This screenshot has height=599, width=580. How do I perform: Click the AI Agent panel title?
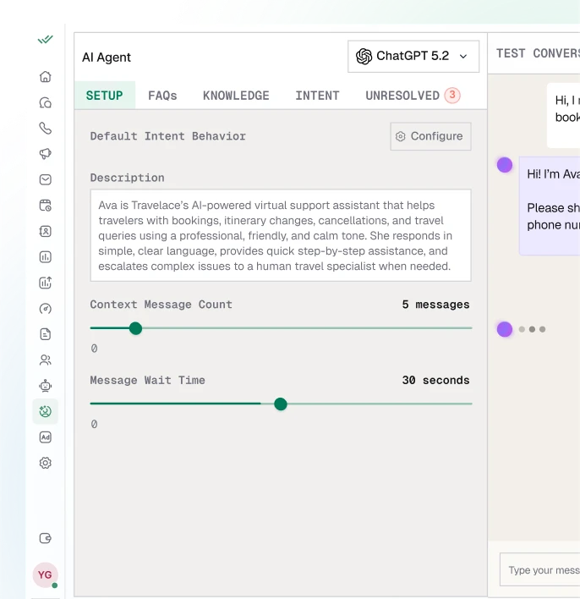tap(107, 58)
